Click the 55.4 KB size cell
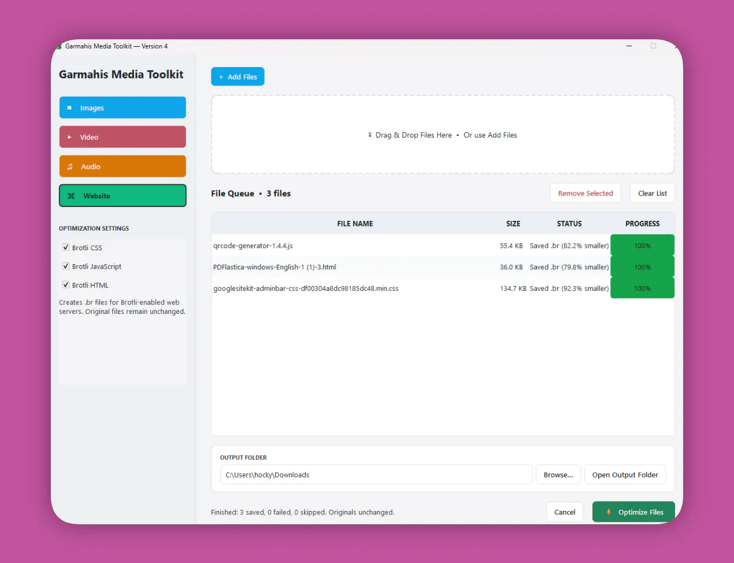 [511, 246]
